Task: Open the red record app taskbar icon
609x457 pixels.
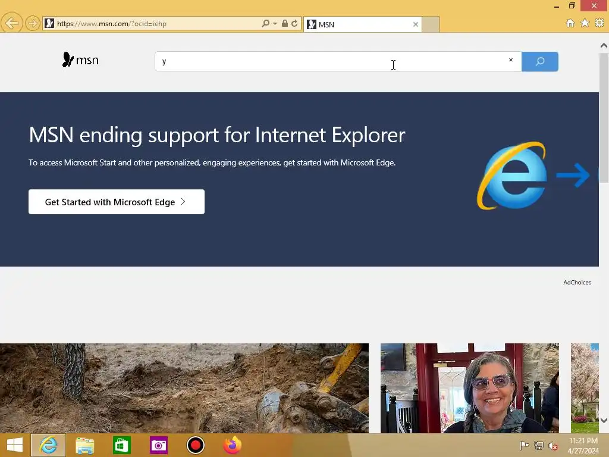Action: [x=195, y=445]
